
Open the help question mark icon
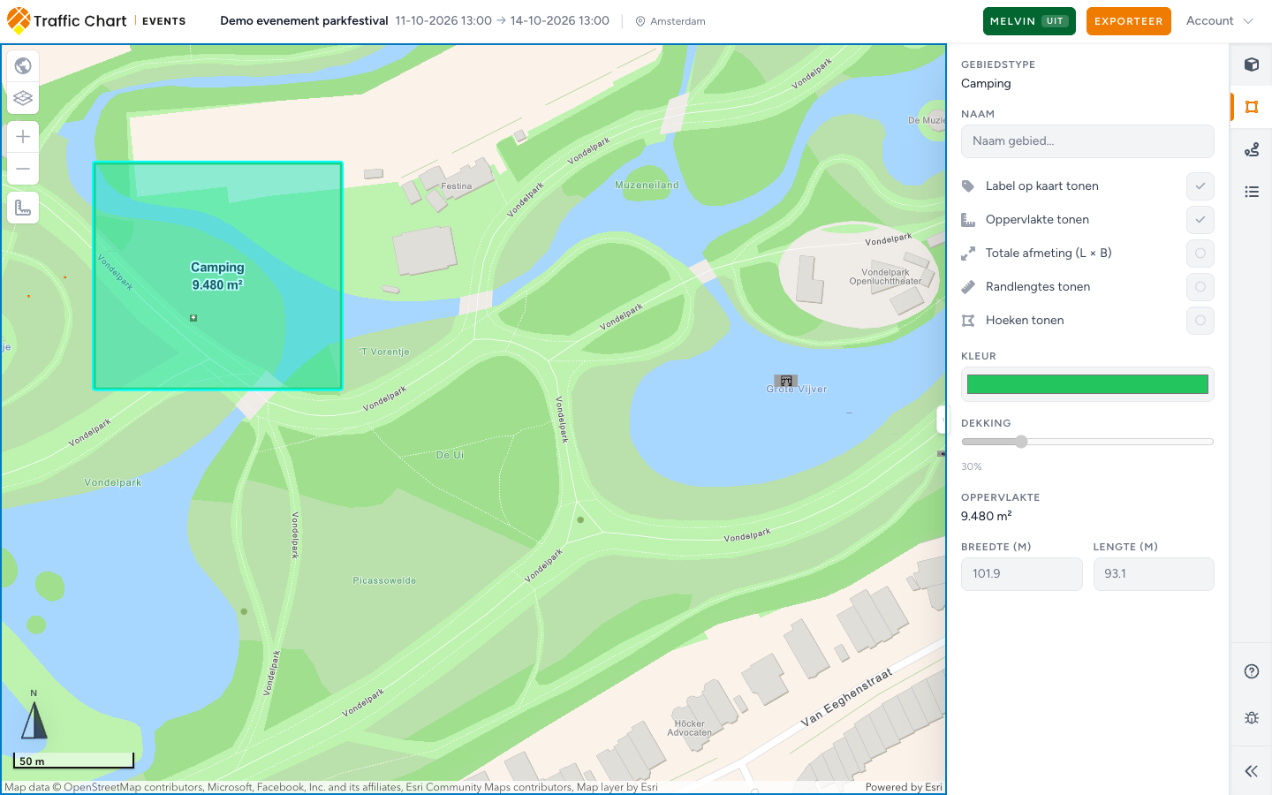click(x=1252, y=671)
